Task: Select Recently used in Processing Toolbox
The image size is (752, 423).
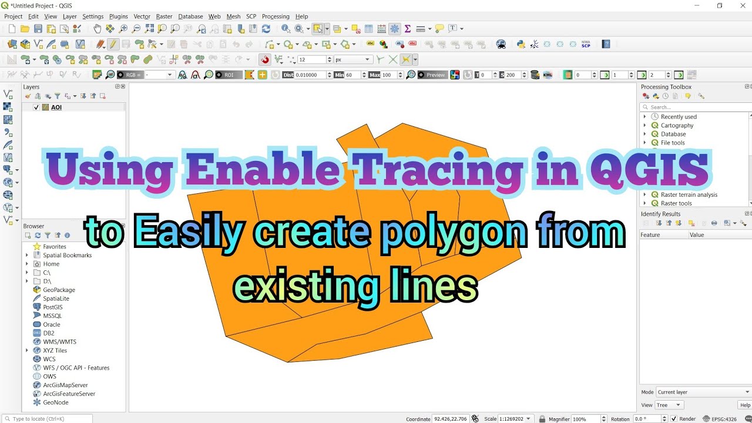Action: [679, 117]
